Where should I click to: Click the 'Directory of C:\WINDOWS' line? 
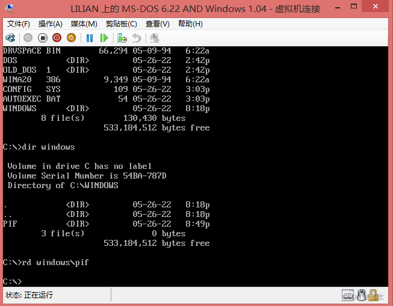click(x=63, y=186)
